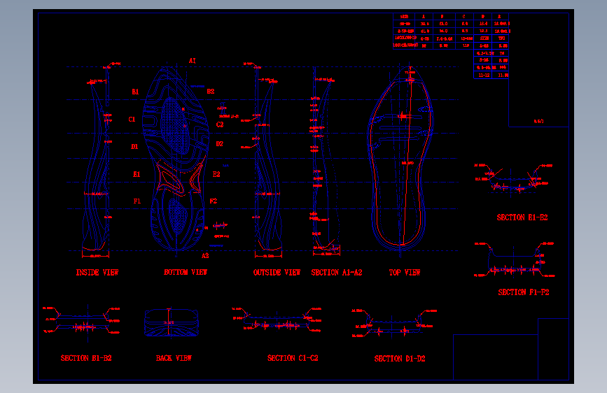Click the SECTION E1-E2 caption

[522, 217]
